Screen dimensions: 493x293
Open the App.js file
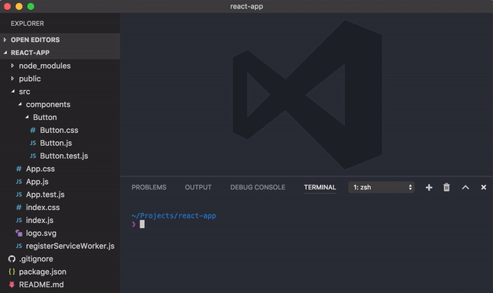tap(37, 182)
